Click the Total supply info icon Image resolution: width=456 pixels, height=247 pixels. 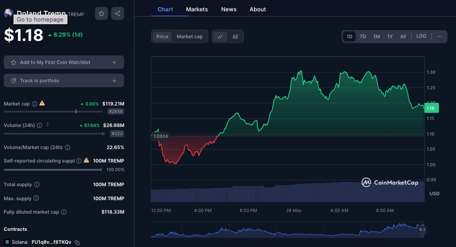tap(36, 185)
